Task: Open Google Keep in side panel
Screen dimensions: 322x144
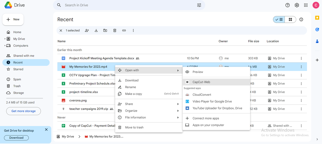Action: pos(317,18)
